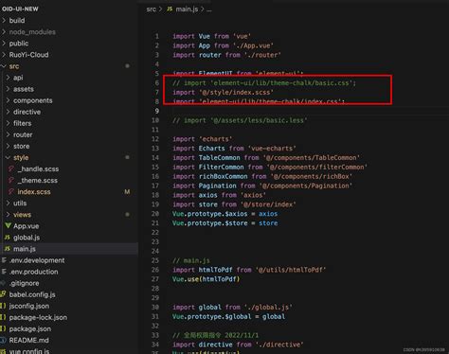Click the Vue.use(htmlToPdf) code line
The width and height of the screenshot is (449, 354).
[207, 279]
